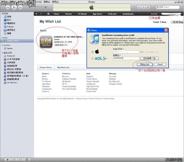The height and width of the screenshot is (162, 184).
Task: Switch to the Audiobooks store tab
Action: pyautogui.click(x=128, y=14)
